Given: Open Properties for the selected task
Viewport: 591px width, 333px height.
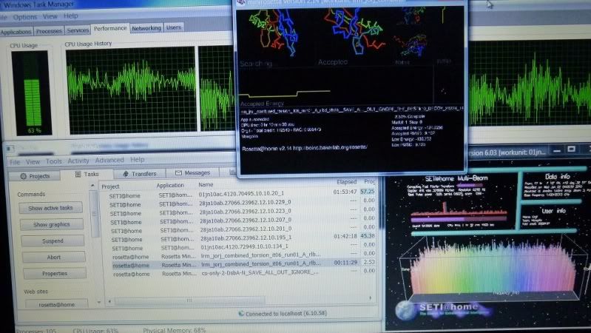Looking at the screenshot, I should tap(53, 273).
